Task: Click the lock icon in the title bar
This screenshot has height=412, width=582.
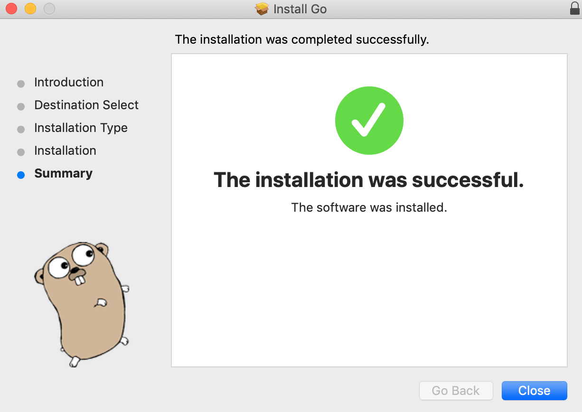Action: (x=574, y=9)
